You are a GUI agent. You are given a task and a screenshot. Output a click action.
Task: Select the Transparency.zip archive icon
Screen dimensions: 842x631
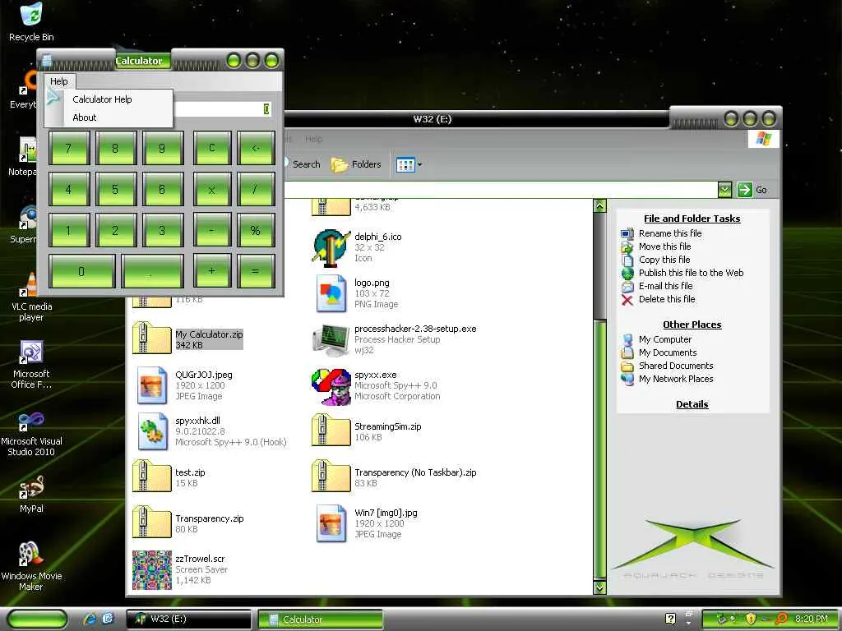pos(151,522)
